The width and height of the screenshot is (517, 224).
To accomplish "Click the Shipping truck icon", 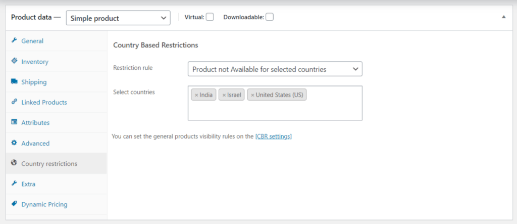I will [x=14, y=81].
